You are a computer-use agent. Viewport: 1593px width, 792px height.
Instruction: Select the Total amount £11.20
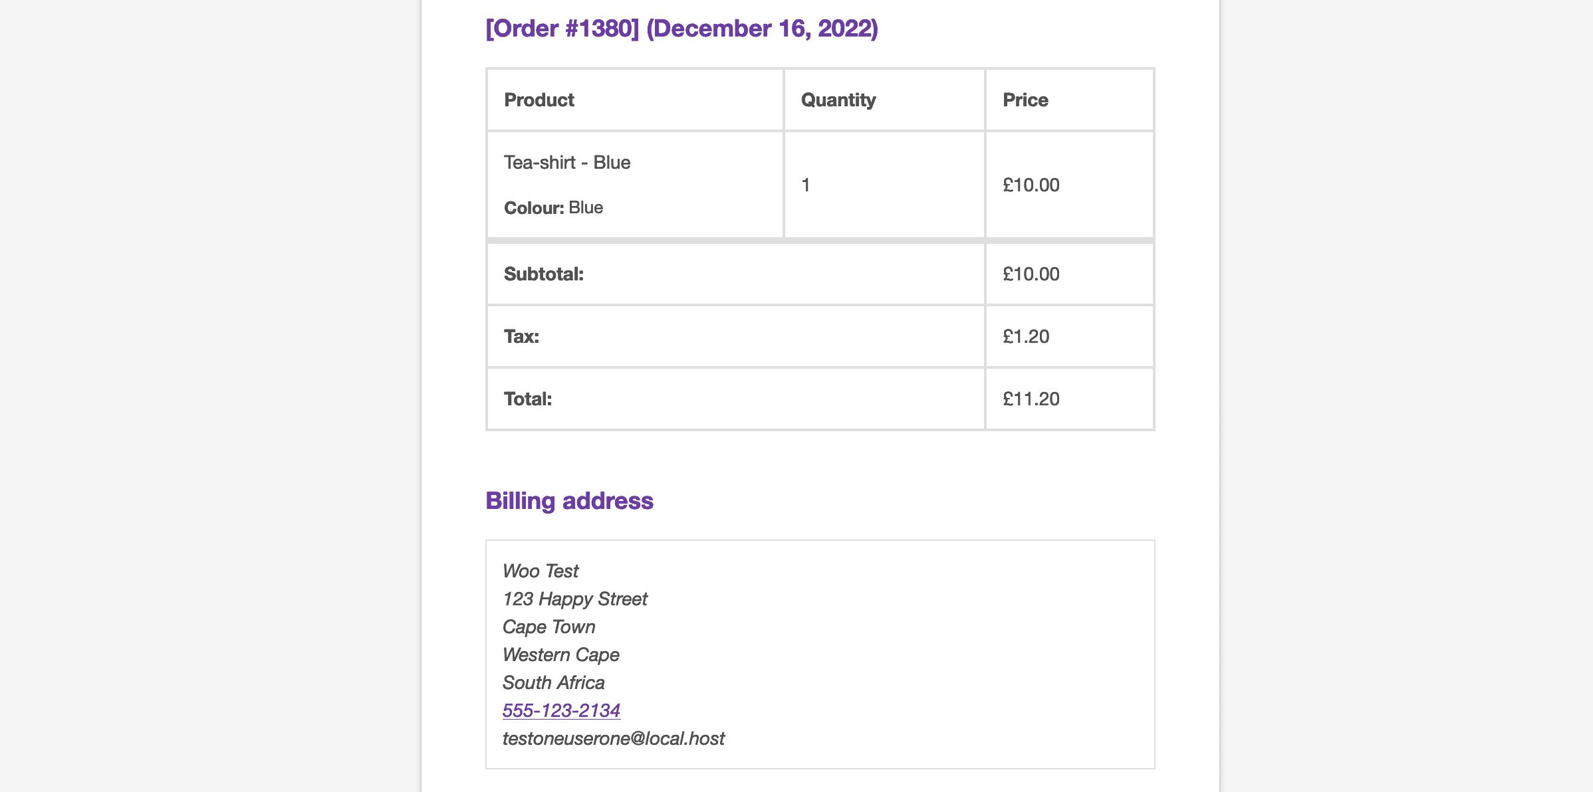pyautogui.click(x=1031, y=399)
